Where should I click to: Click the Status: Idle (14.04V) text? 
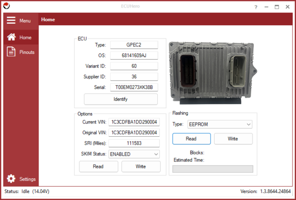coord(27,192)
